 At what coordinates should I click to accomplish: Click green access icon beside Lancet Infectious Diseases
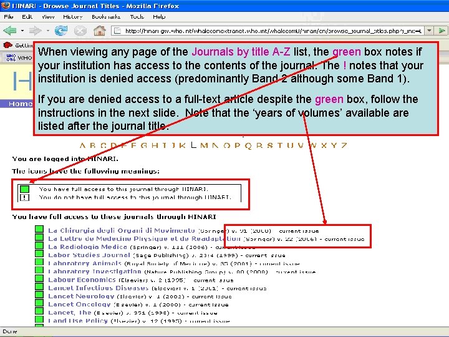point(39,286)
